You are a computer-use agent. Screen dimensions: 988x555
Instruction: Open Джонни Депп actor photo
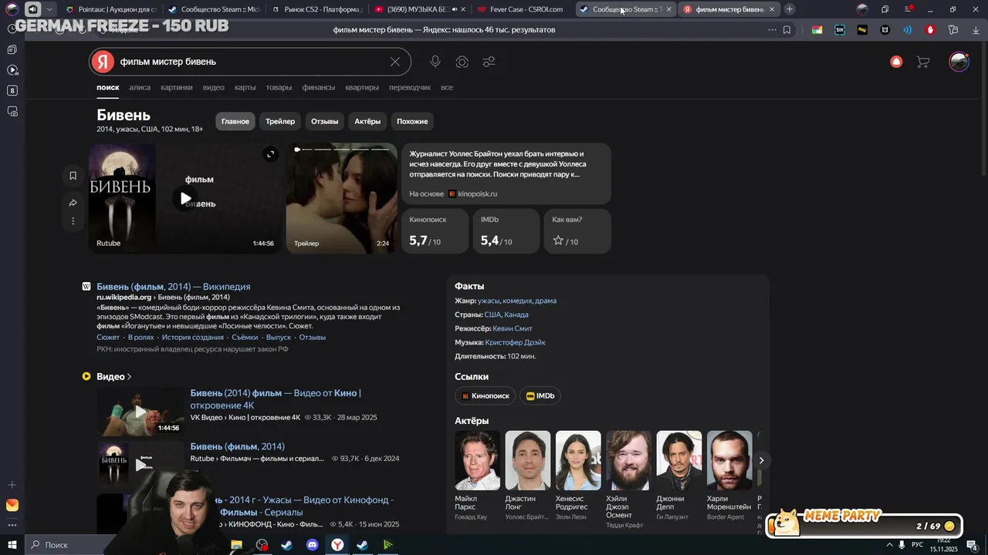pyautogui.click(x=679, y=460)
